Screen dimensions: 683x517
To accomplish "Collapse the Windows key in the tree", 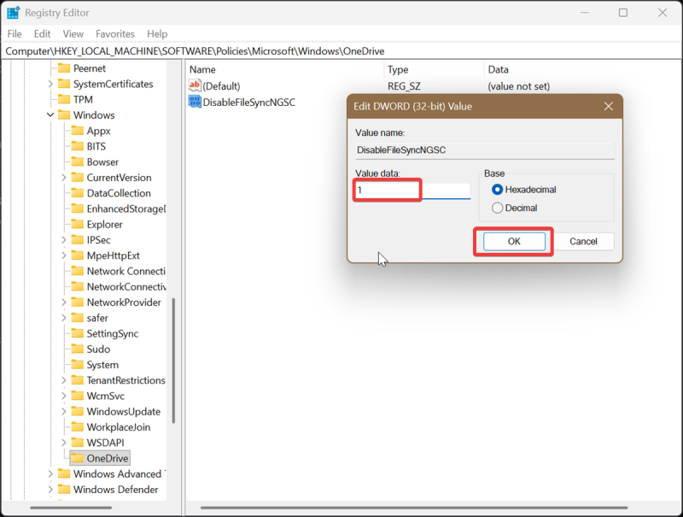I will point(50,115).
